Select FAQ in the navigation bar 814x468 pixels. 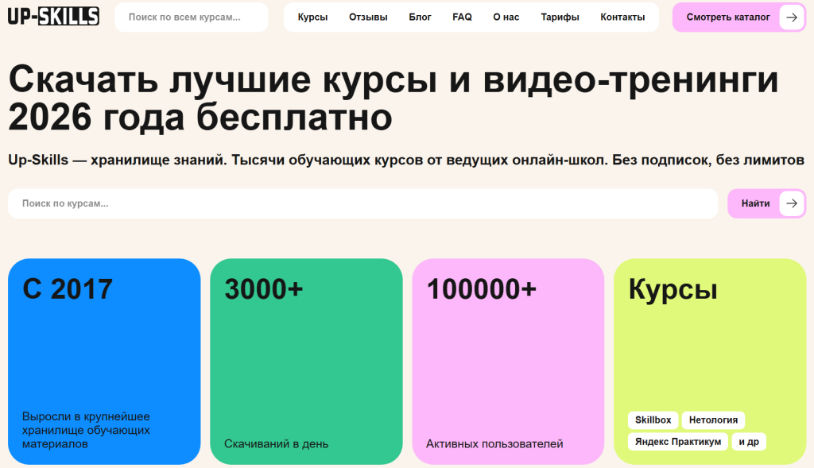tap(462, 17)
